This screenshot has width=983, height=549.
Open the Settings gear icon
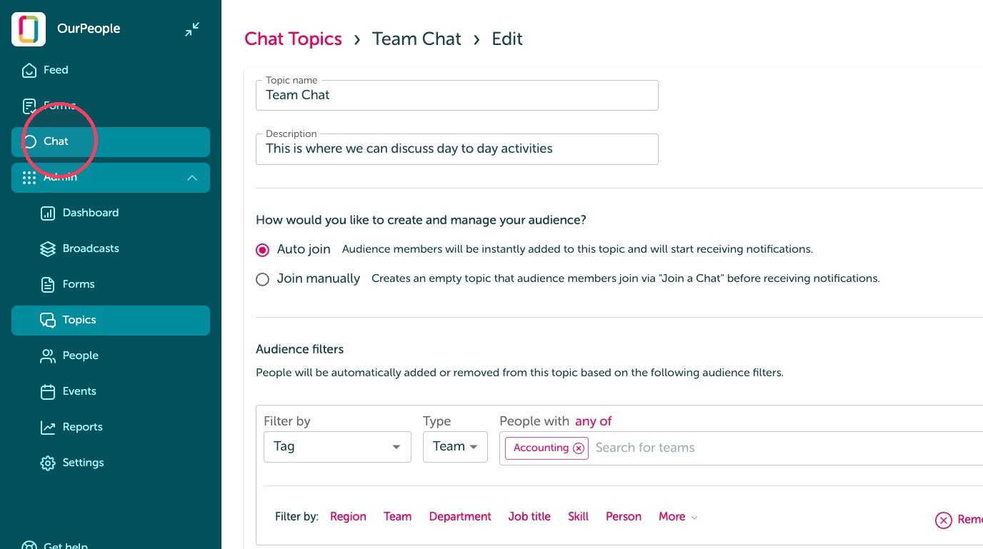coord(48,463)
